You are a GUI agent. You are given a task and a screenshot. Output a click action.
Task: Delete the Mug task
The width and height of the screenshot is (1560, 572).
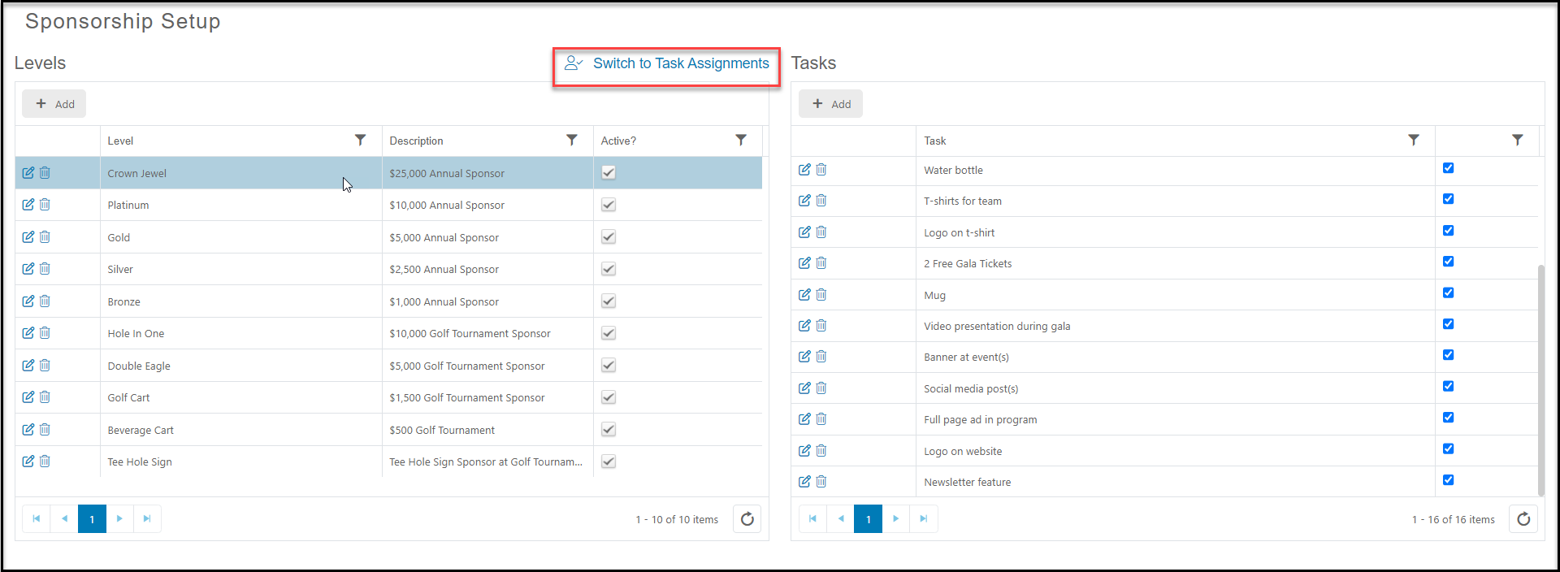tap(821, 294)
